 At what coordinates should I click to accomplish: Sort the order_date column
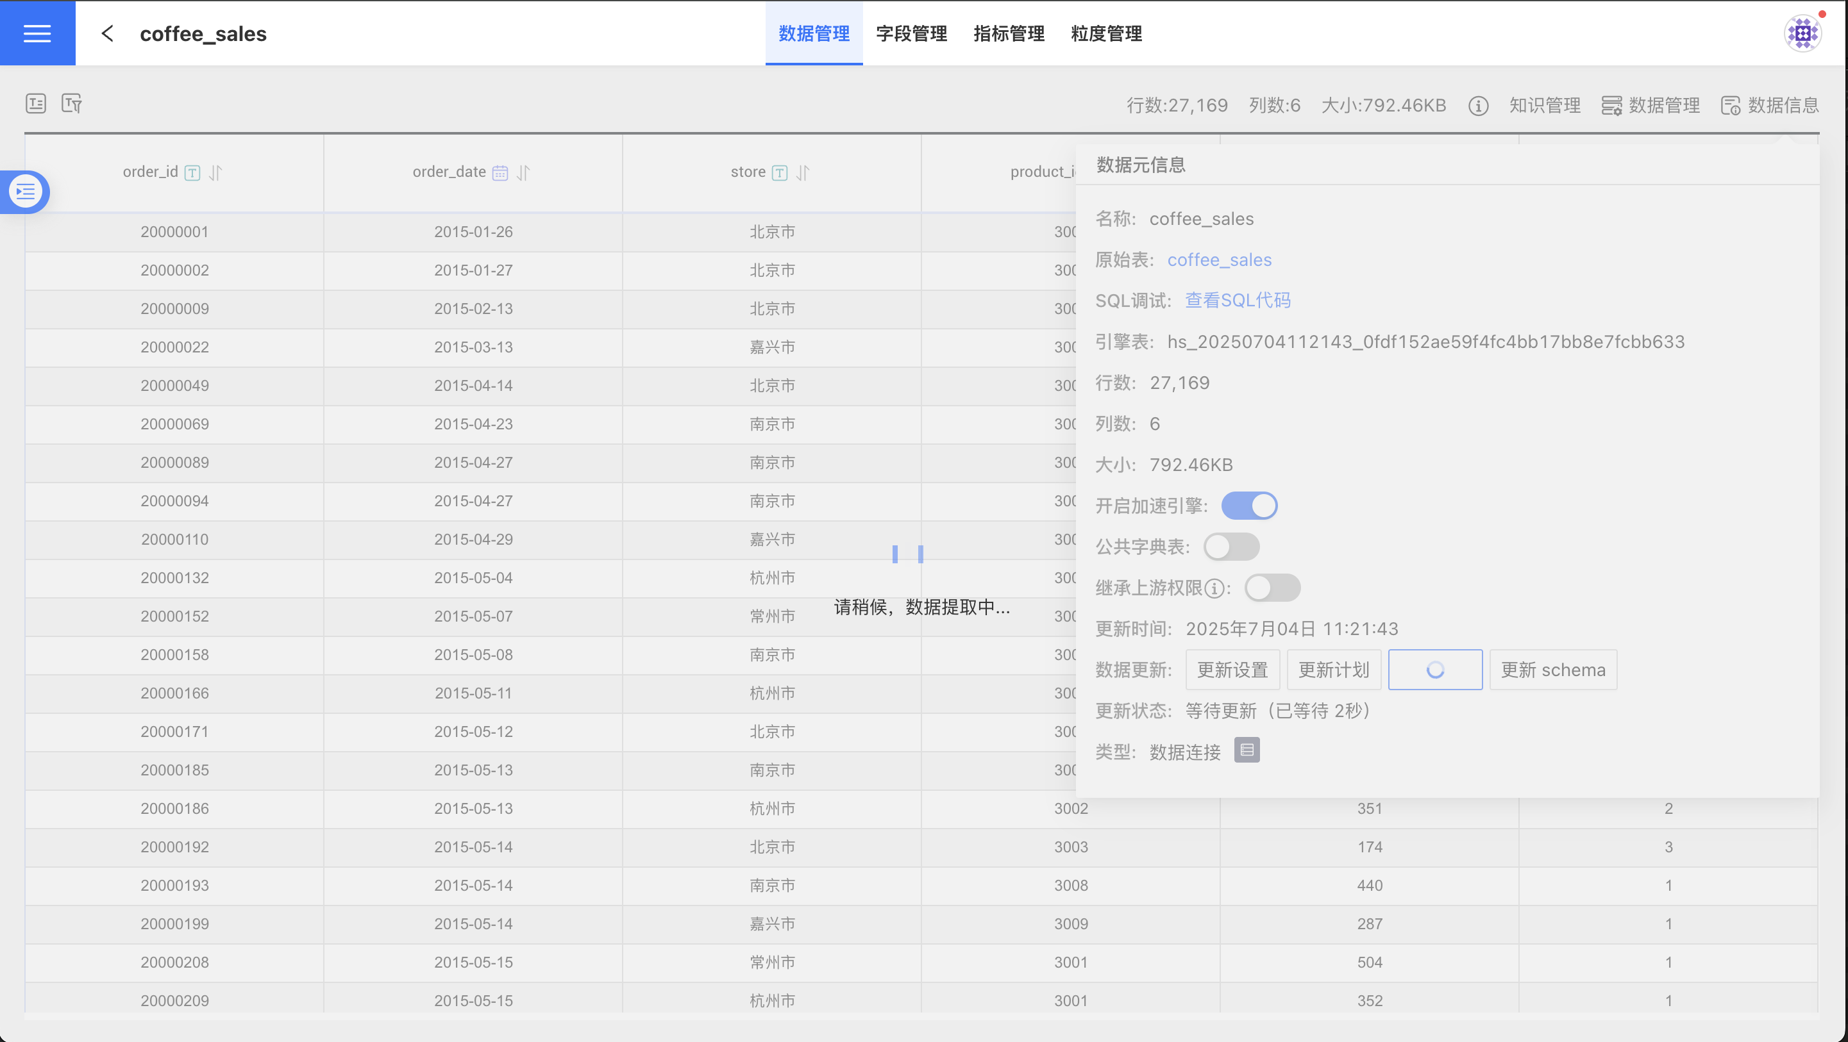pos(524,173)
